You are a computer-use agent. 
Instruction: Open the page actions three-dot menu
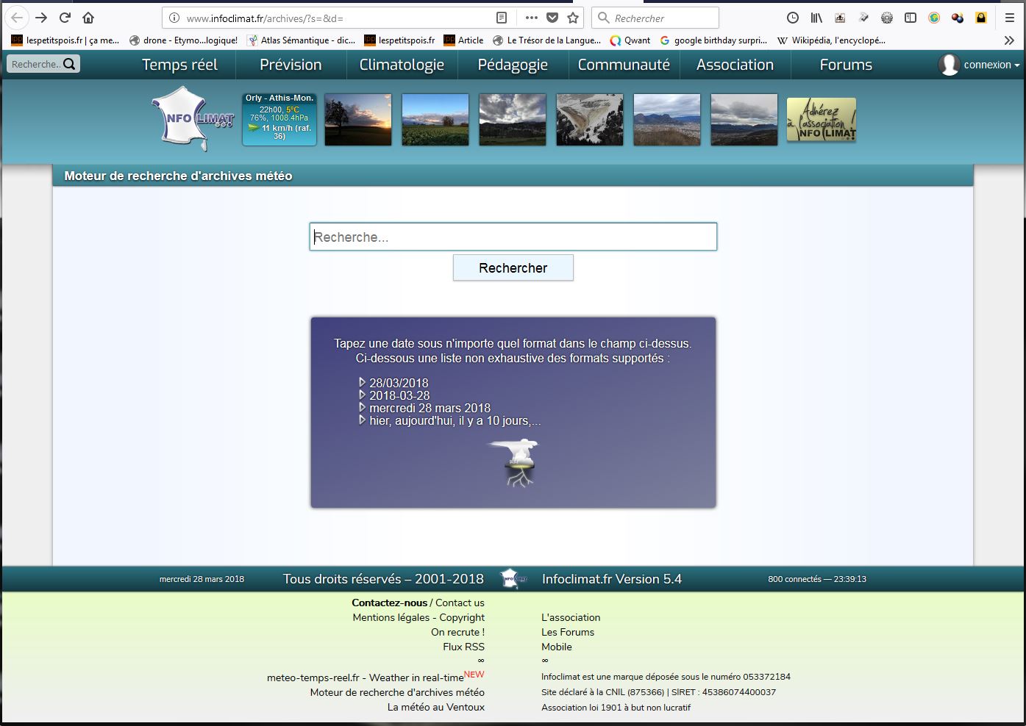532,18
